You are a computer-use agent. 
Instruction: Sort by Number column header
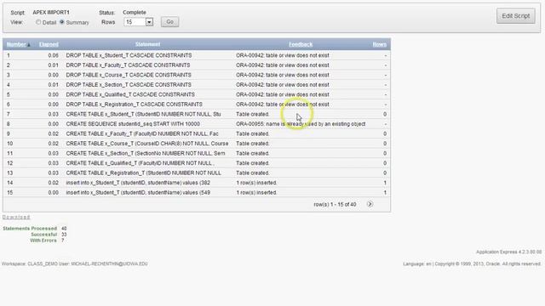coord(17,44)
